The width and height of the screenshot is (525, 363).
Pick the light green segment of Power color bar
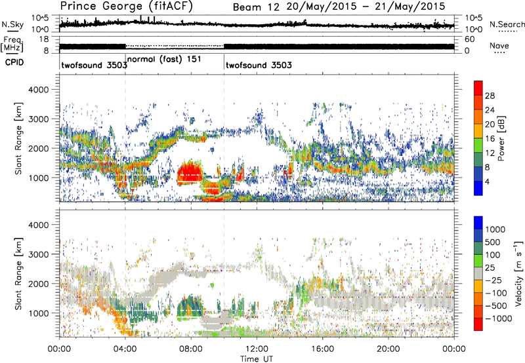click(x=478, y=145)
